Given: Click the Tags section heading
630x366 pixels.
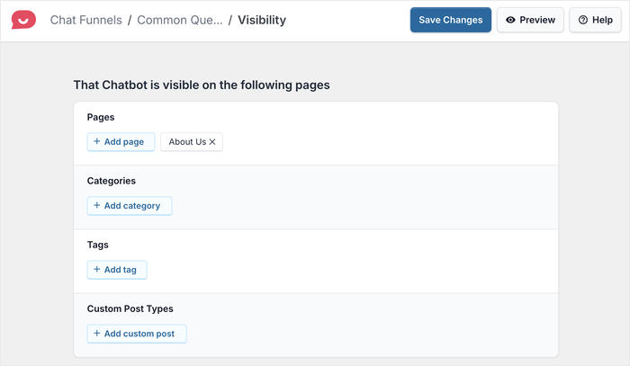Looking at the screenshot, I should [x=97, y=245].
